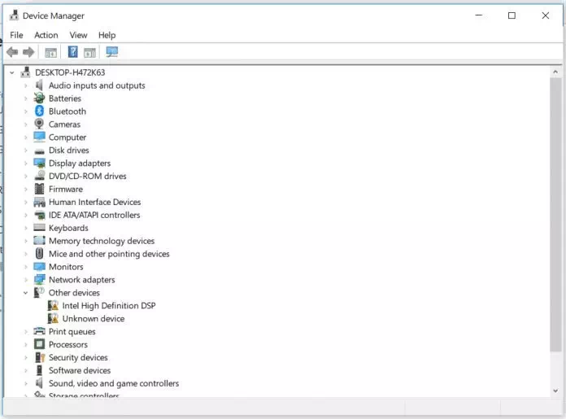Screen dimensions: 566x419
Task: Open the Help menu
Action: click(x=107, y=35)
